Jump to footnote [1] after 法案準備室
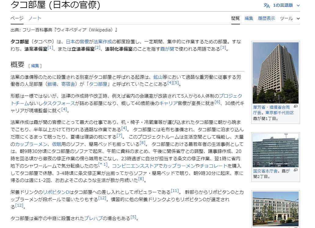The height and width of the screenshot is (228, 315). [x=50, y=48]
